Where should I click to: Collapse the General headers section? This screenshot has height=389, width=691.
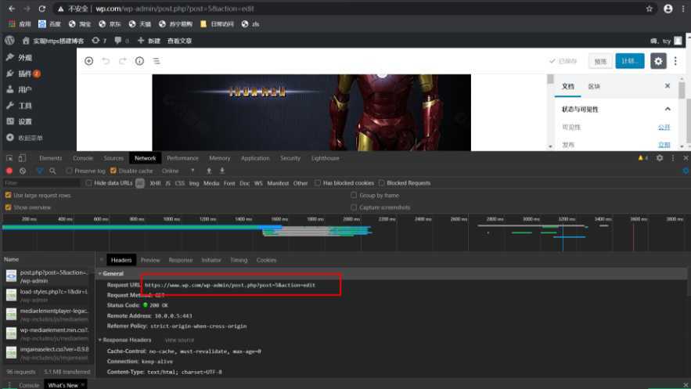[x=100, y=274]
